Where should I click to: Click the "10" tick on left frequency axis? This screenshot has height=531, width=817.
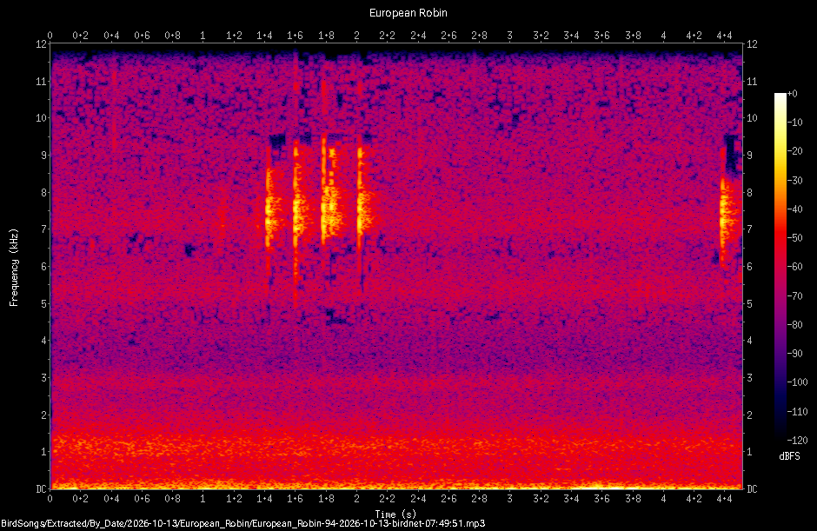pos(41,118)
